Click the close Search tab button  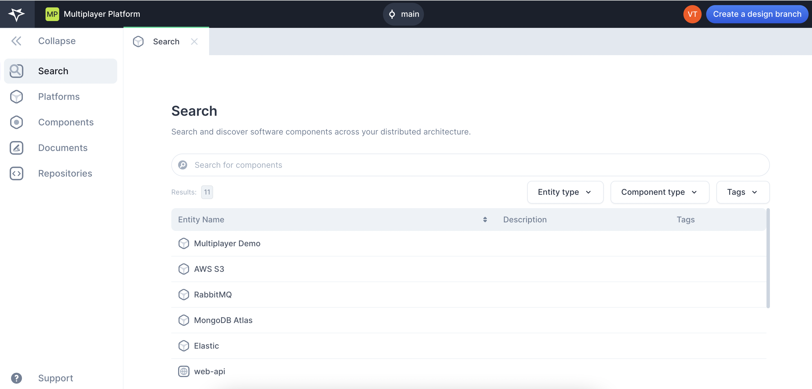[195, 41]
